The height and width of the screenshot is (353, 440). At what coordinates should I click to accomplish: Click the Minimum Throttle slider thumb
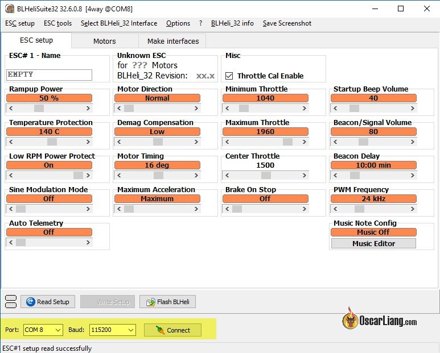click(244, 108)
